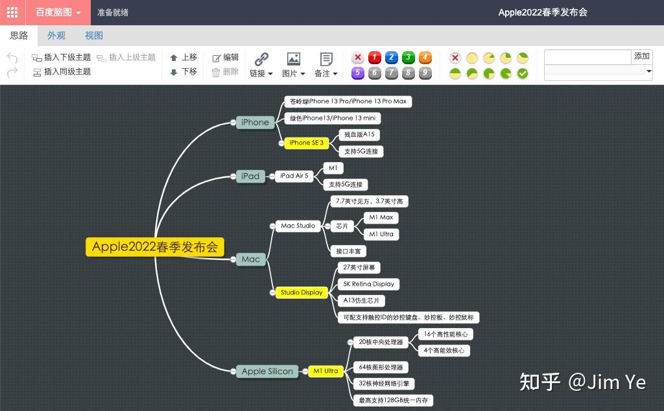Set priority 1 red badge
Viewport: 664px width, 411px height.
374,58
